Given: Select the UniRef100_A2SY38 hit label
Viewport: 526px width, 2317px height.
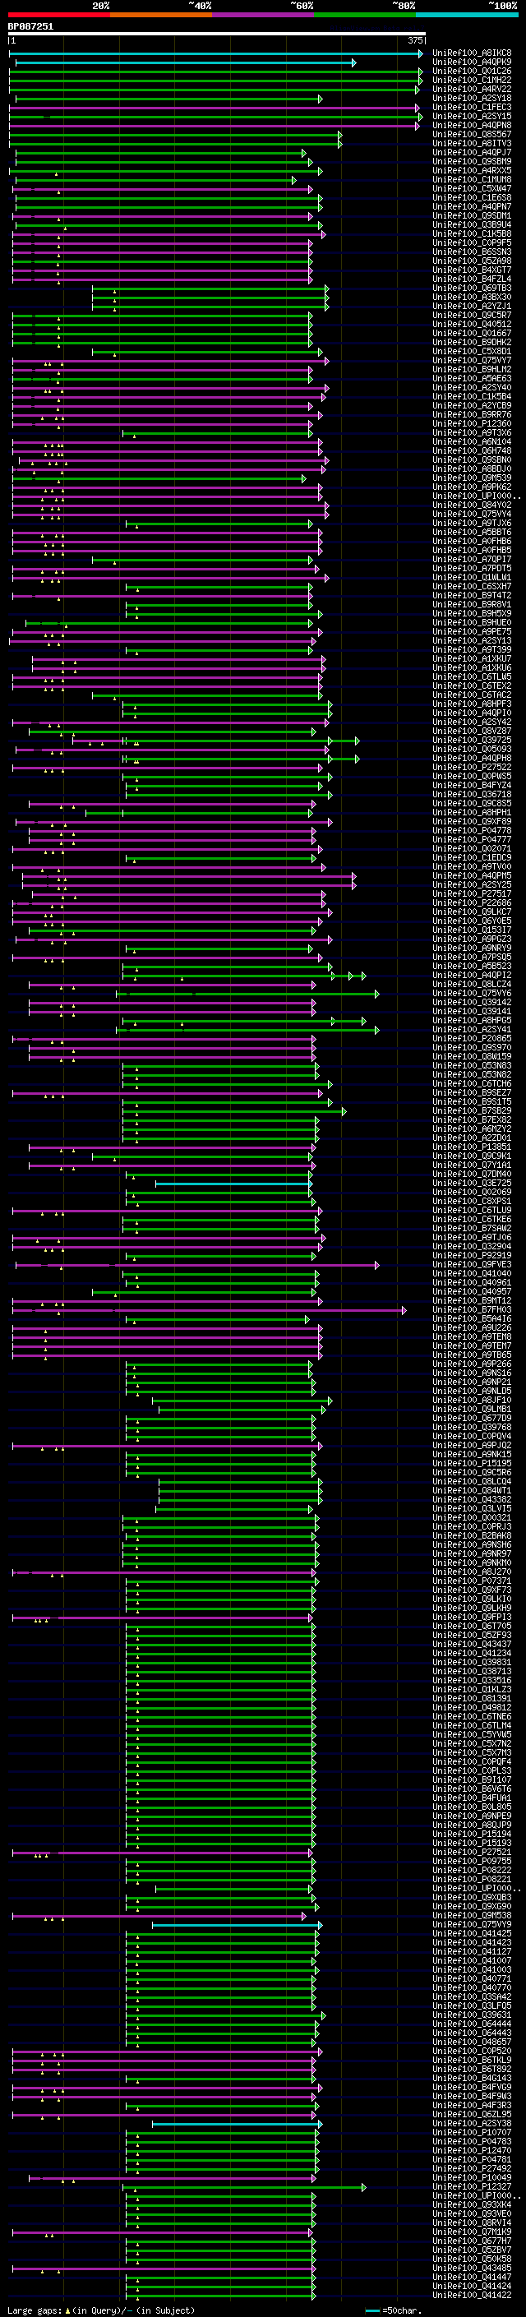Looking at the screenshot, I should point(472,2124).
